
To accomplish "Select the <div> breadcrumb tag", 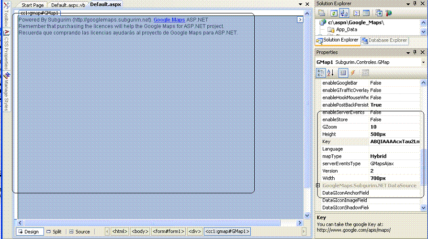I will [x=195, y=231].
